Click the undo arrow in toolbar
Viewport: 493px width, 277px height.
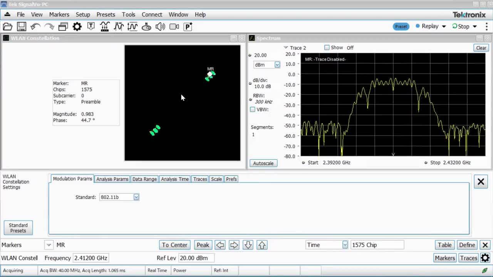pos(35,27)
